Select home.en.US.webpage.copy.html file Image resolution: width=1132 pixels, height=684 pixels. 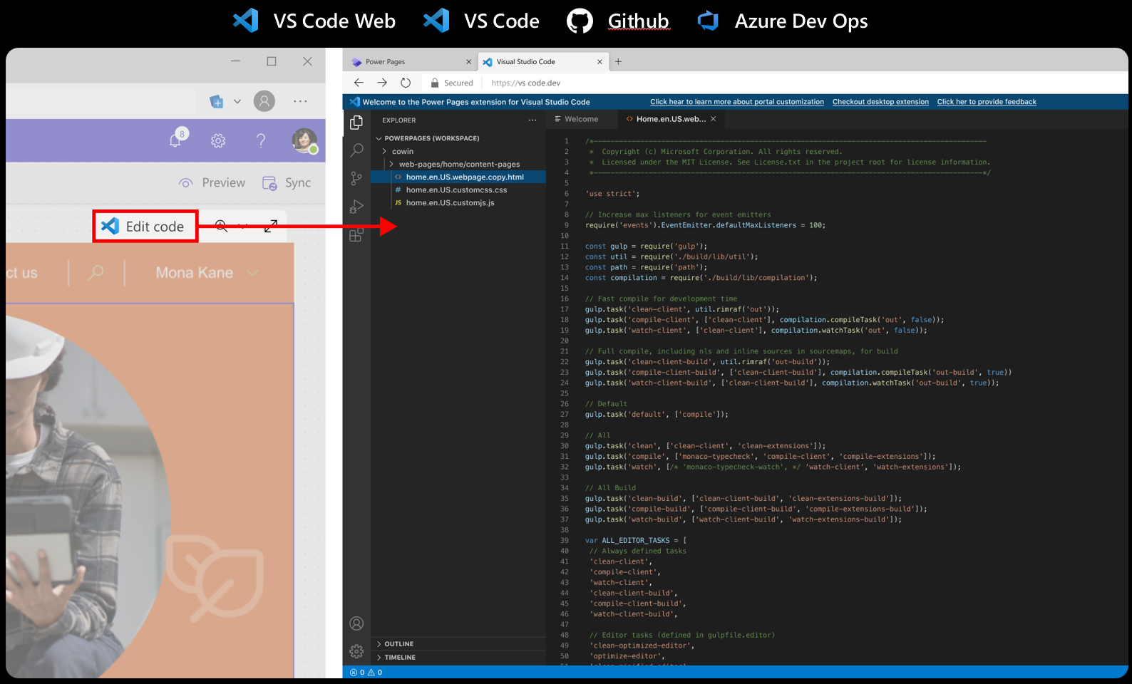(458, 177)
